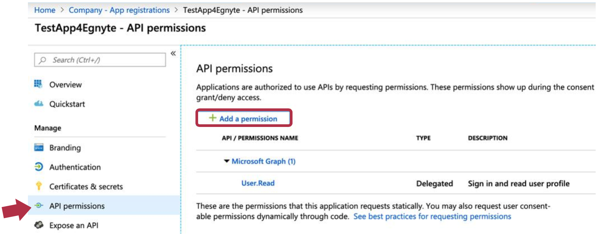This screenshot has height=234, width=599.
Task: Open the Microsoft Graph (1) link
Action: coord(264,161)
